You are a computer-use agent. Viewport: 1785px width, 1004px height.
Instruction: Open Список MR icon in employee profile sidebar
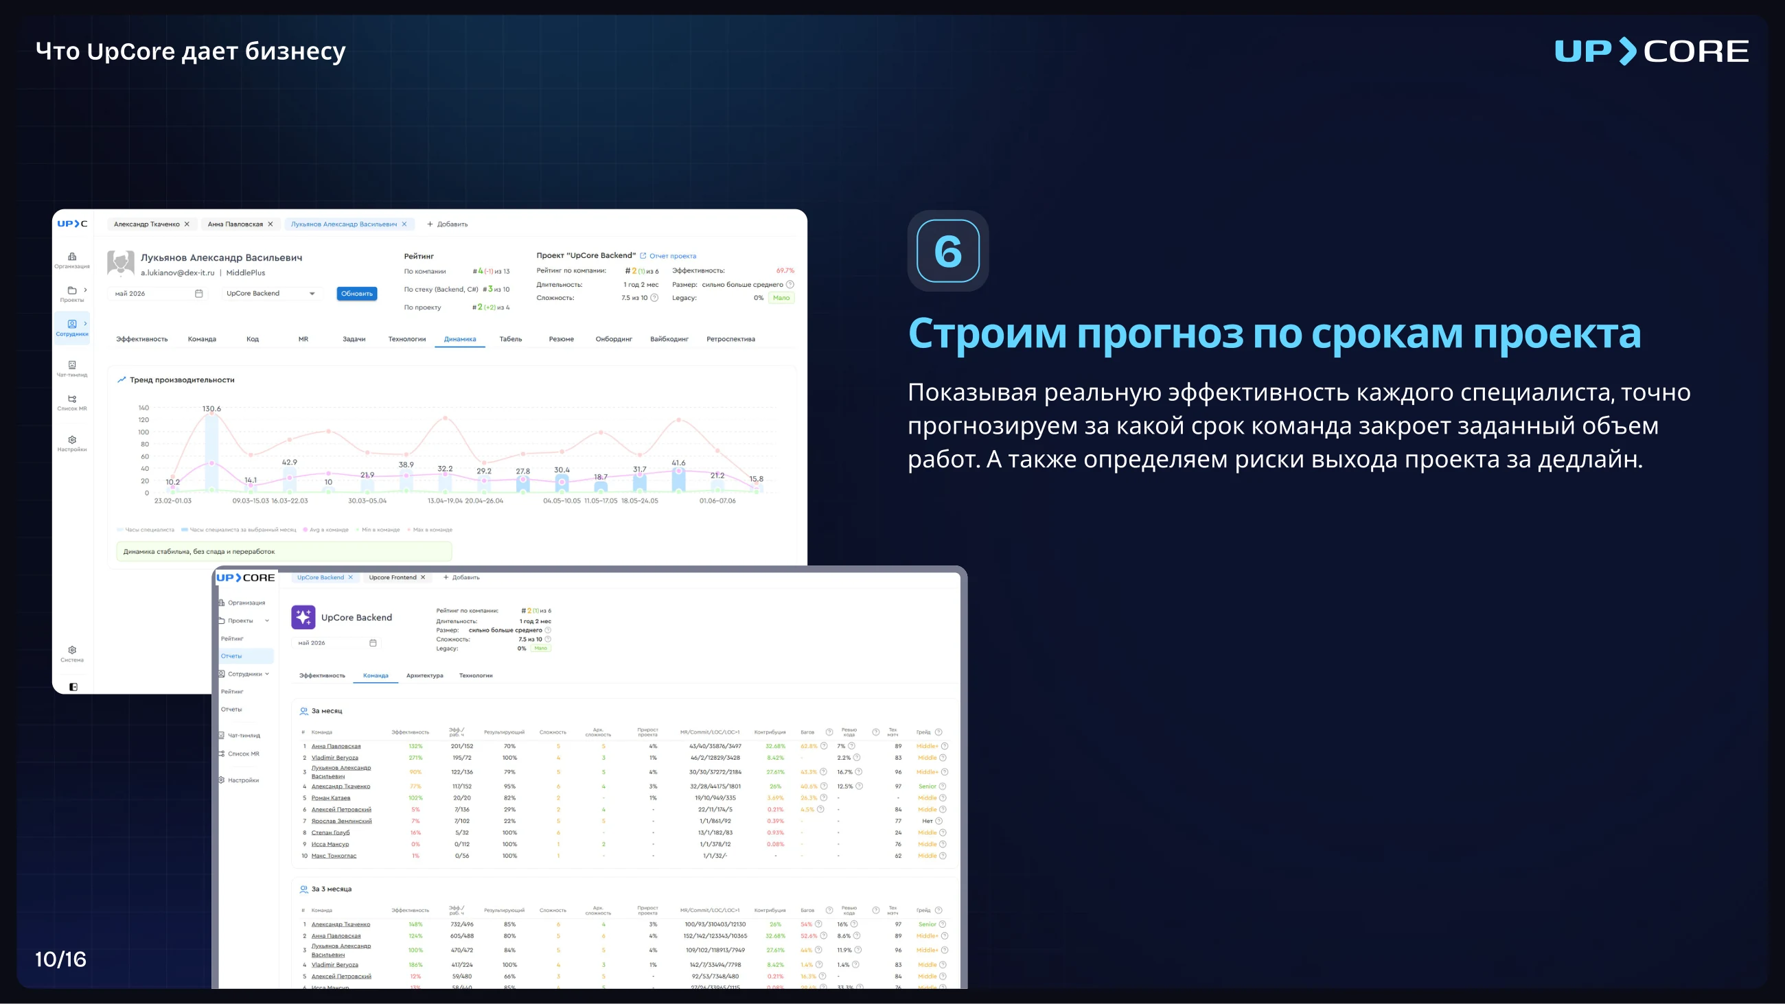[72, 399]
